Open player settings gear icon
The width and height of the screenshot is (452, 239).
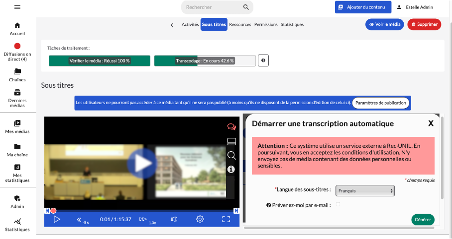pos(200,219)
